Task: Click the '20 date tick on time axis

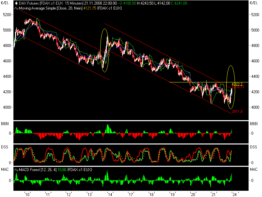Action: pyautogui.click(x=193, y=194)
